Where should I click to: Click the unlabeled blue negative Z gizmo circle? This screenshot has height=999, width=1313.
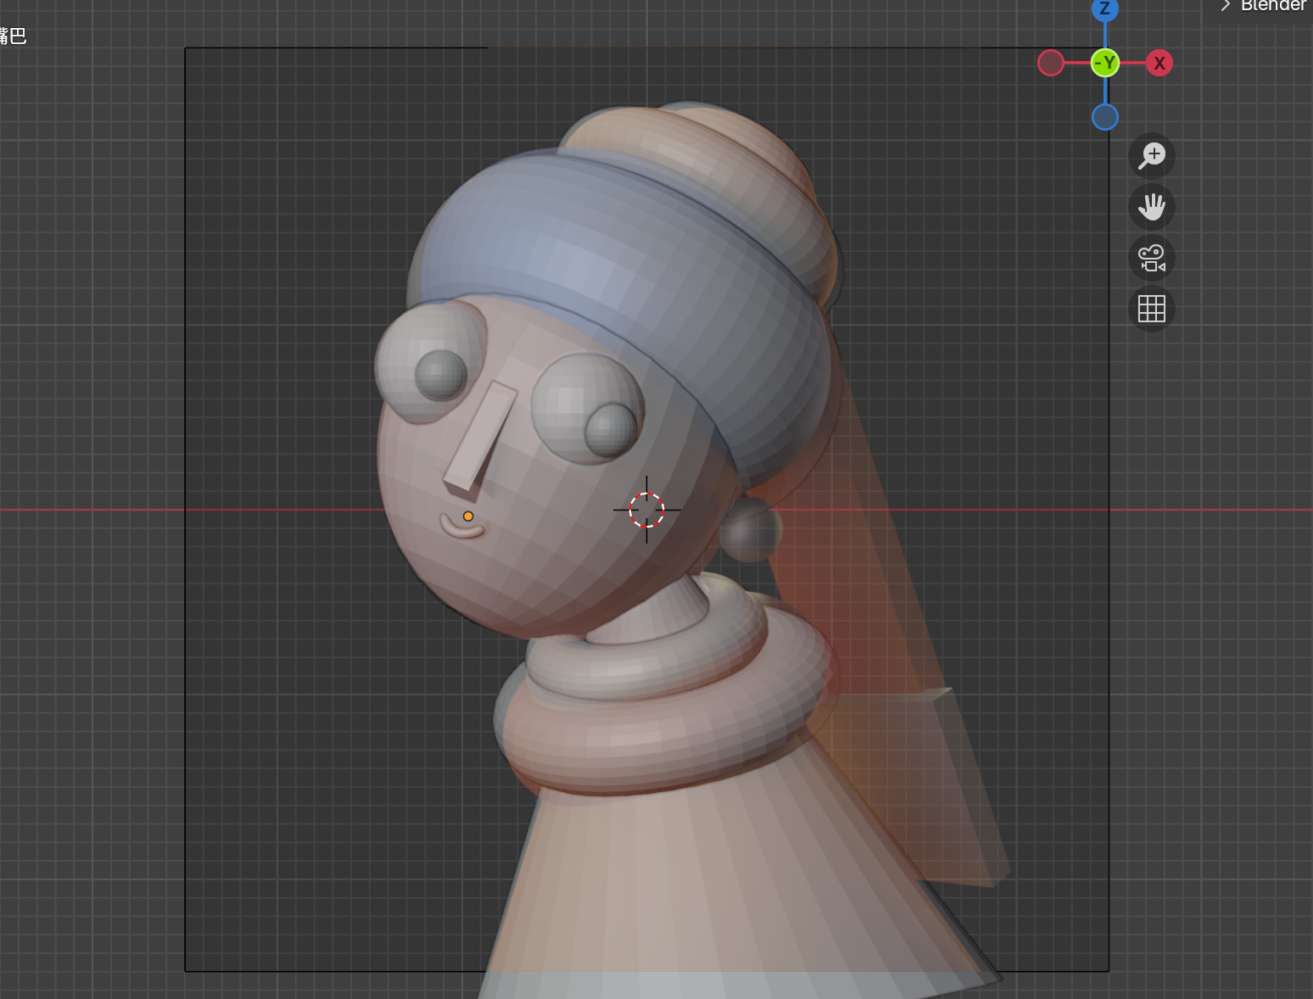click(x=1104, y=117)
